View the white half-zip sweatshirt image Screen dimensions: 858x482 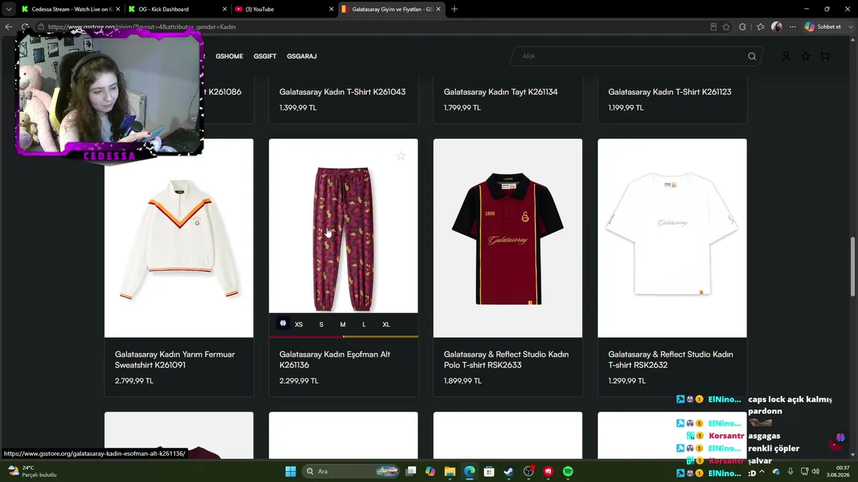[x=179, y=238]
